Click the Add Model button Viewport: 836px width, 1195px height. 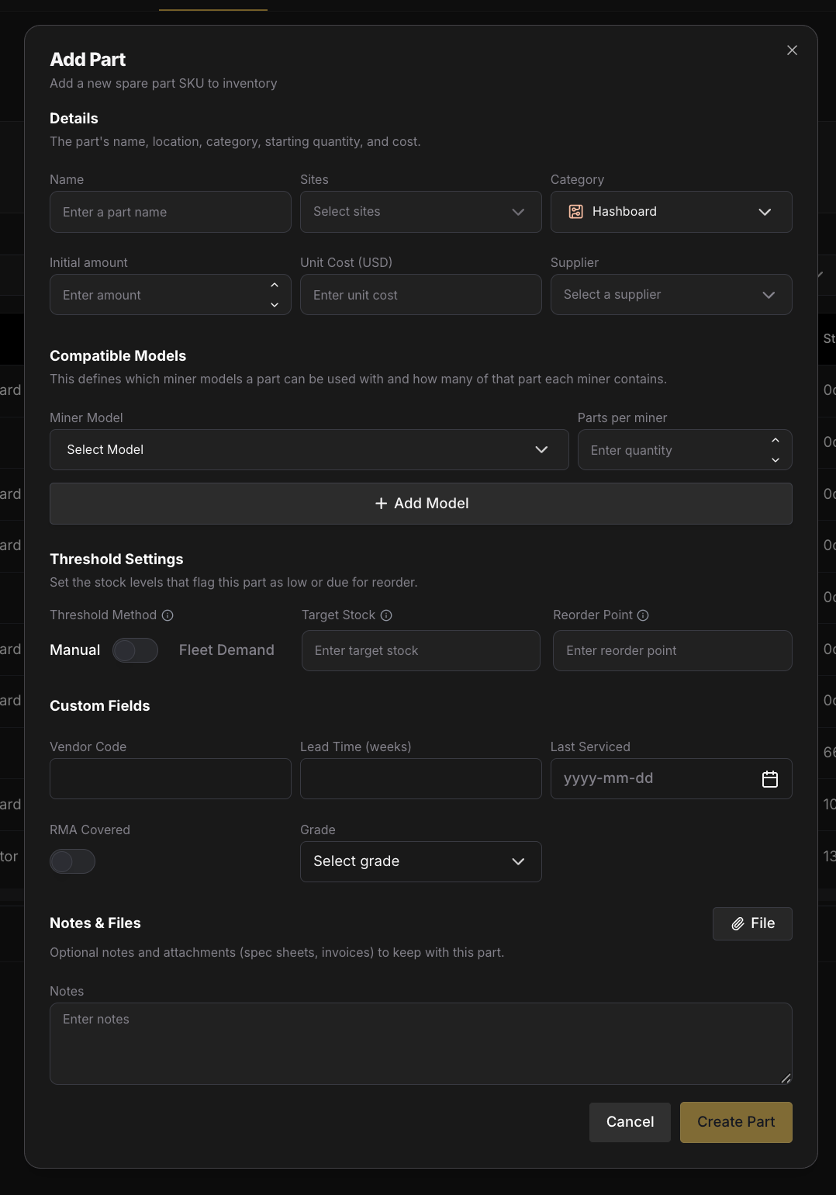click(421, 504)
